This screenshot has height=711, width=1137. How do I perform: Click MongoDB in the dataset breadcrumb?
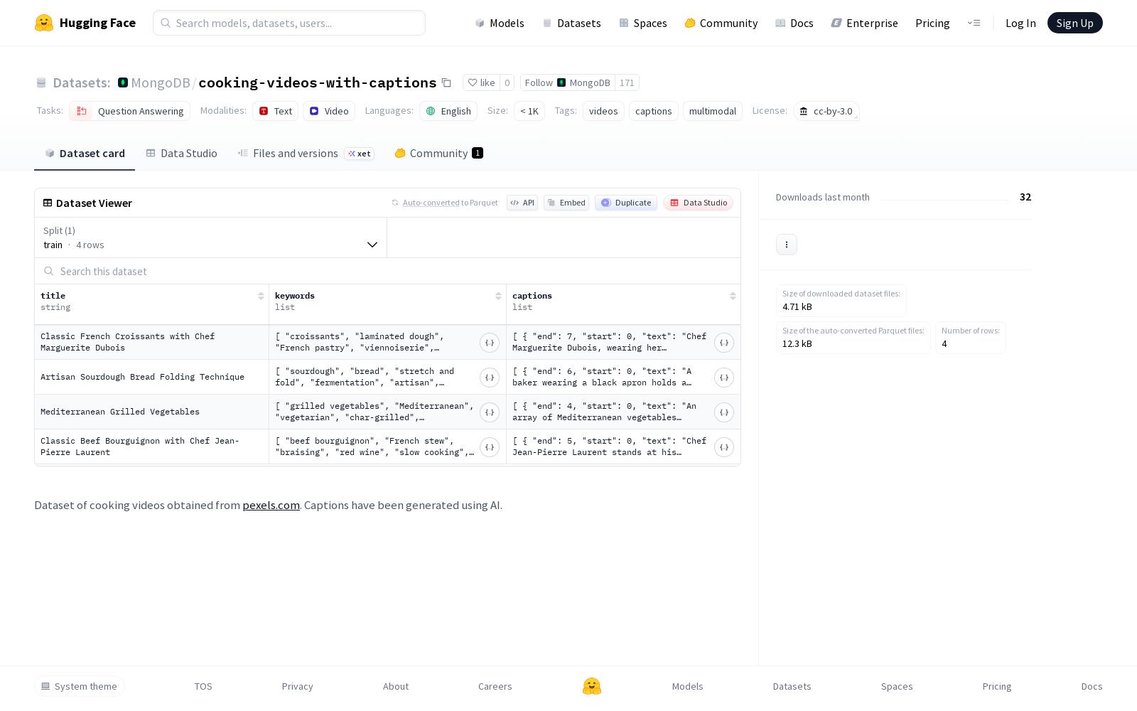161,82
